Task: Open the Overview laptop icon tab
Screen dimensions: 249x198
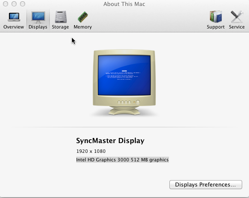Action: (14, 17)
